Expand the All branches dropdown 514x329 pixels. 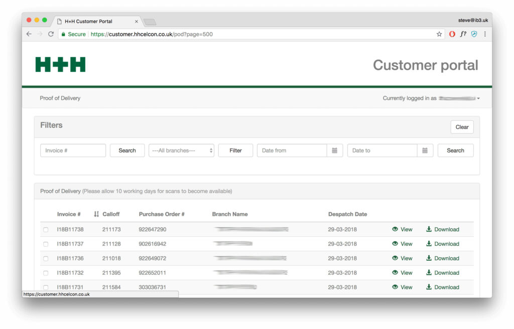click(x=181, y=150)
